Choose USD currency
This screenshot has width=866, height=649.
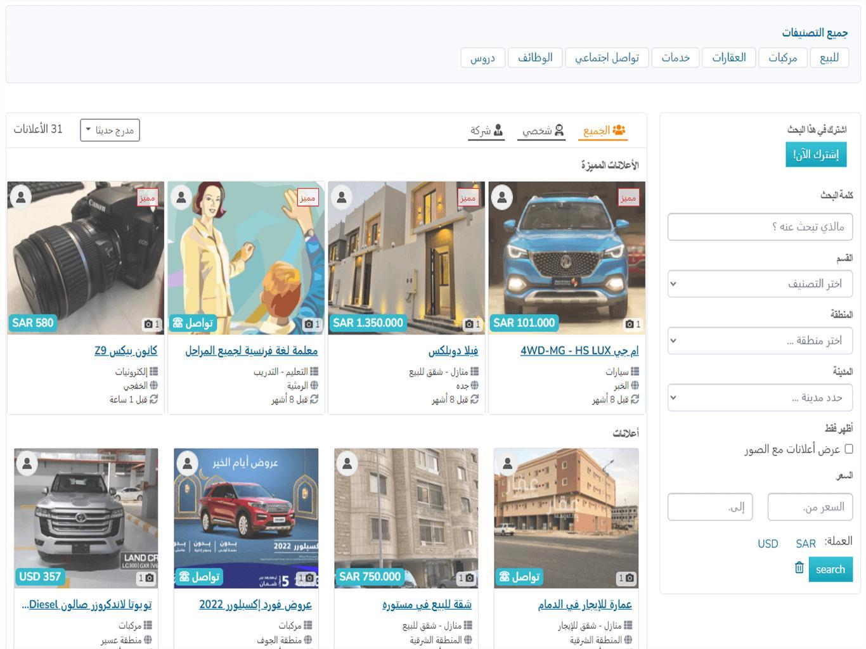(x=768, y=544)
